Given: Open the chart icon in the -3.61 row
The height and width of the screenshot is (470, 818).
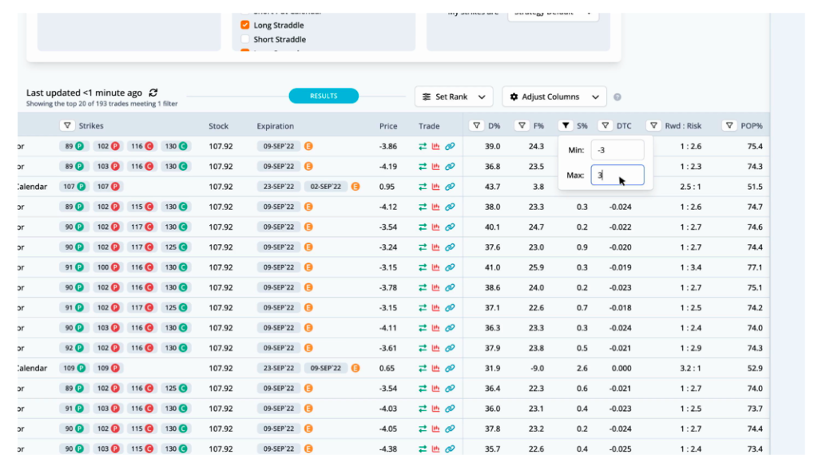Looking at the screenshot, I should pos(435,348).
